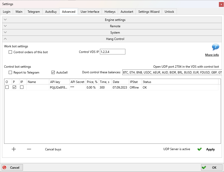Enable Control orders of this bot
The width and height of the screenshot is (224, 172).
tap(10, 52)
